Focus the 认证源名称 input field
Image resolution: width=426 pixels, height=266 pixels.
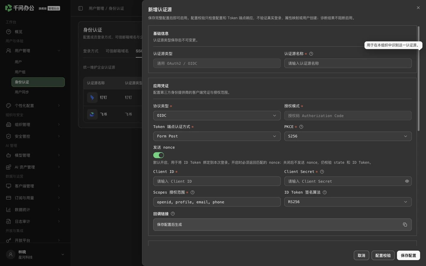348,63
